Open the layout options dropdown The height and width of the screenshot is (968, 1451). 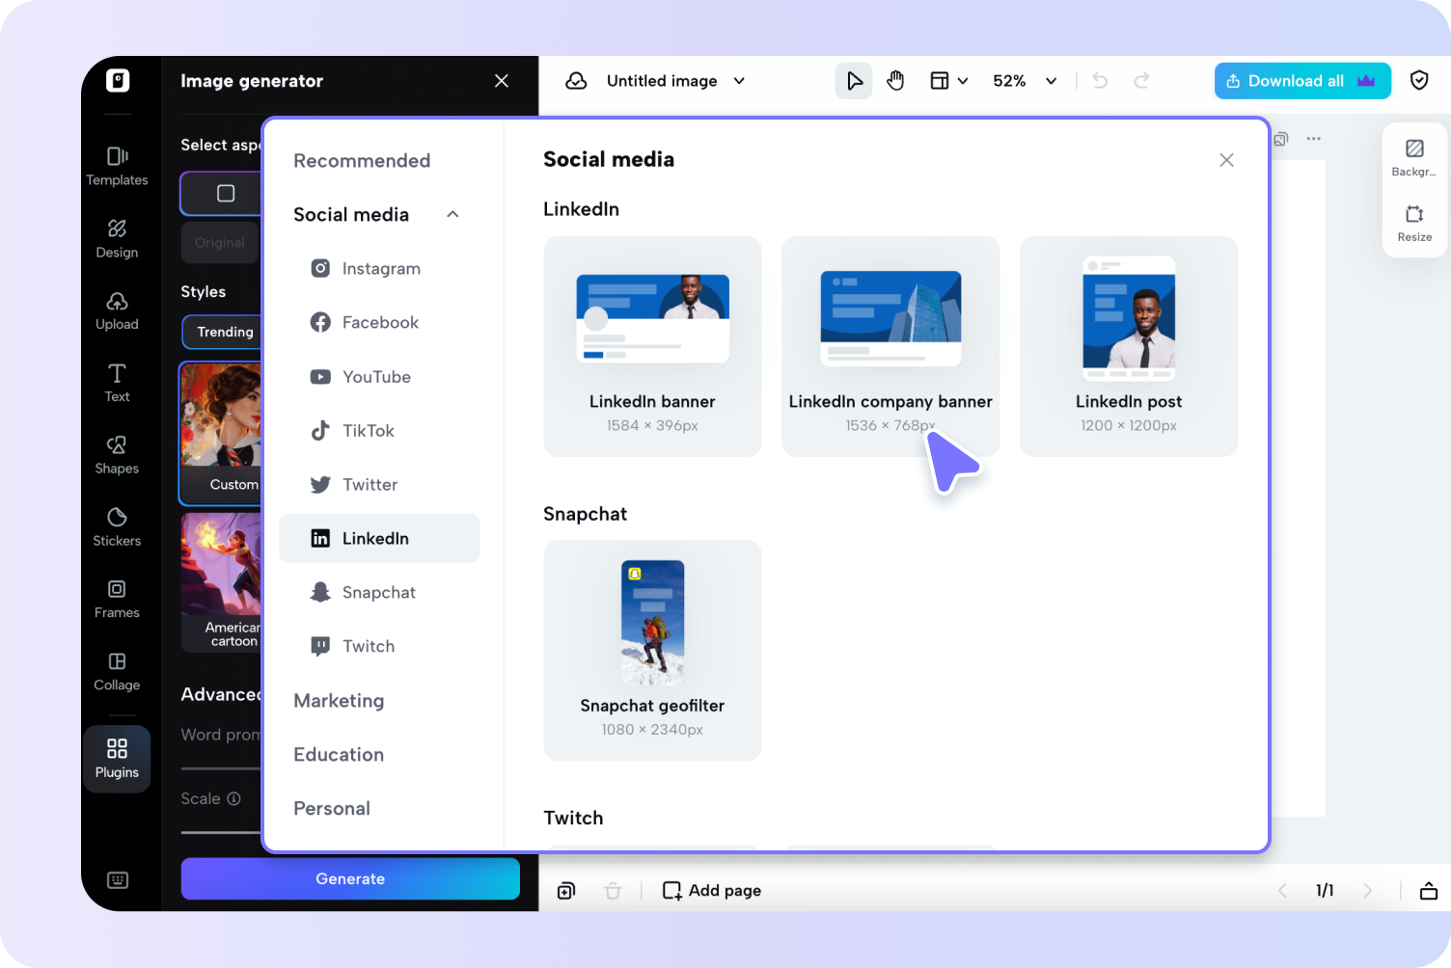pos(948,81)
